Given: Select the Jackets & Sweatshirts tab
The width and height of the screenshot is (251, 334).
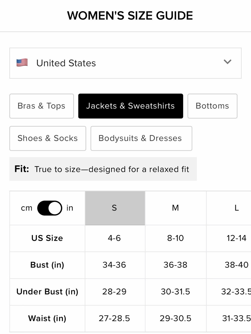Looking at the screenshot, I should click(131, 106).
